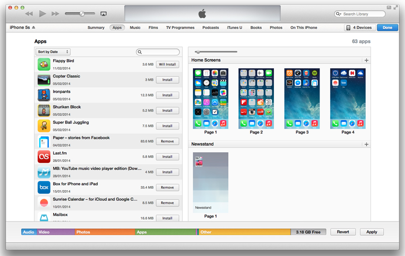The image size is (405, 256).
Task: Click the Revert button
Action: (x=343, y=232)
